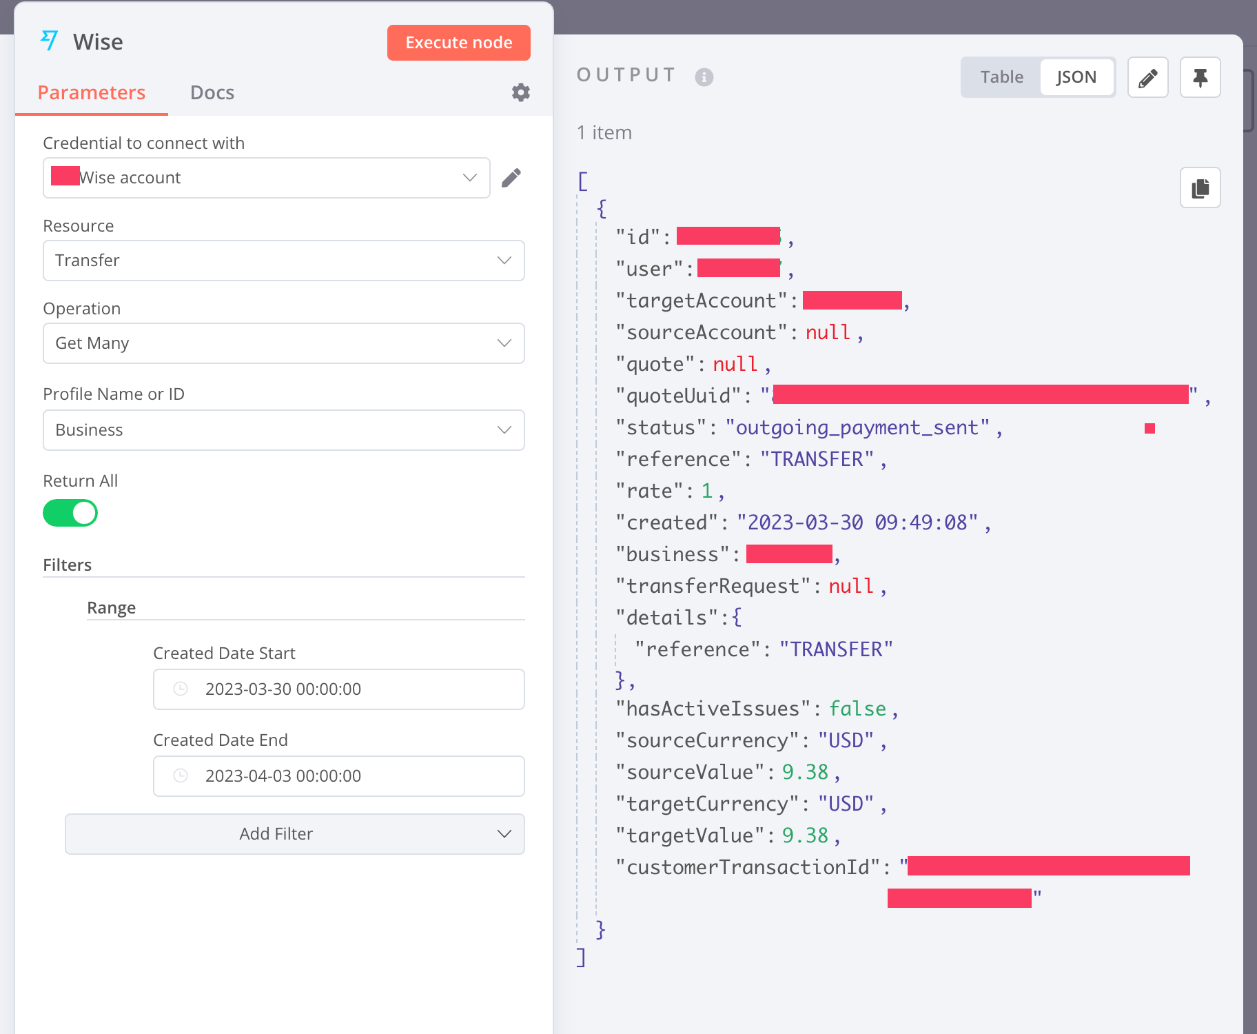Image resolution: width=1257 pixels, height=1034 pixels.
Task: Click the Wise logo icon
Action: click(50, 41)
